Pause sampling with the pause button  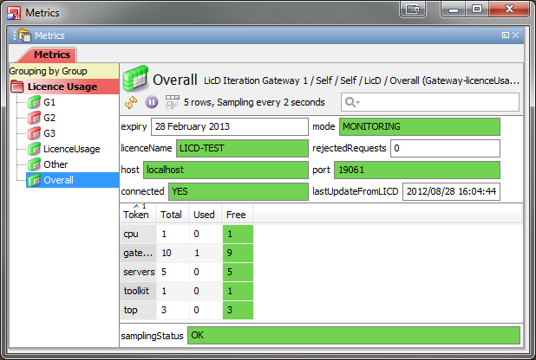click(x=152, y=102)
